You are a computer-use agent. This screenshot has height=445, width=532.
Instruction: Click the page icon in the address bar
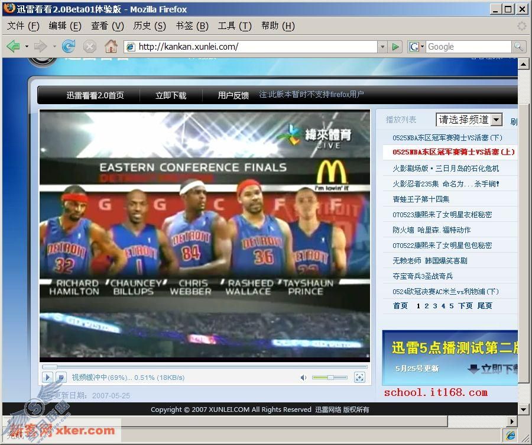point(131,47)
